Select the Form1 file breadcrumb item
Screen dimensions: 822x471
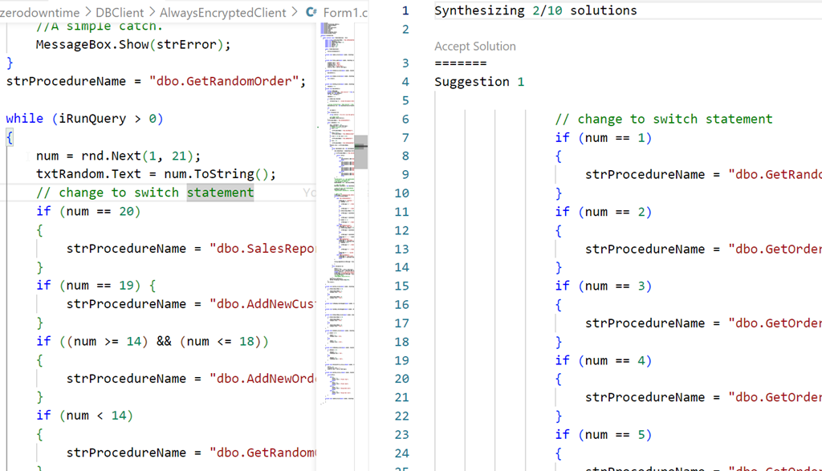(x=344, y=12)
